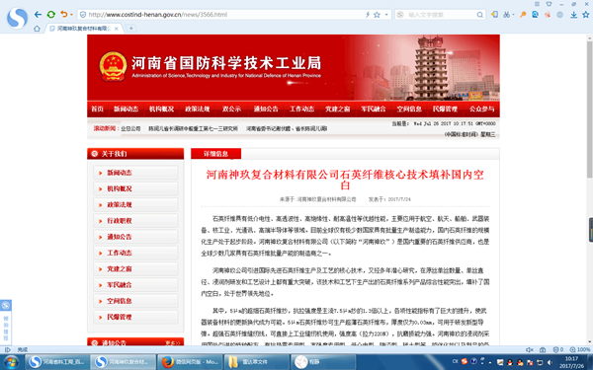Click 党建之窗 in the red navigation bar
Viewport: 593px width, 370px height.
pos(337,110)
